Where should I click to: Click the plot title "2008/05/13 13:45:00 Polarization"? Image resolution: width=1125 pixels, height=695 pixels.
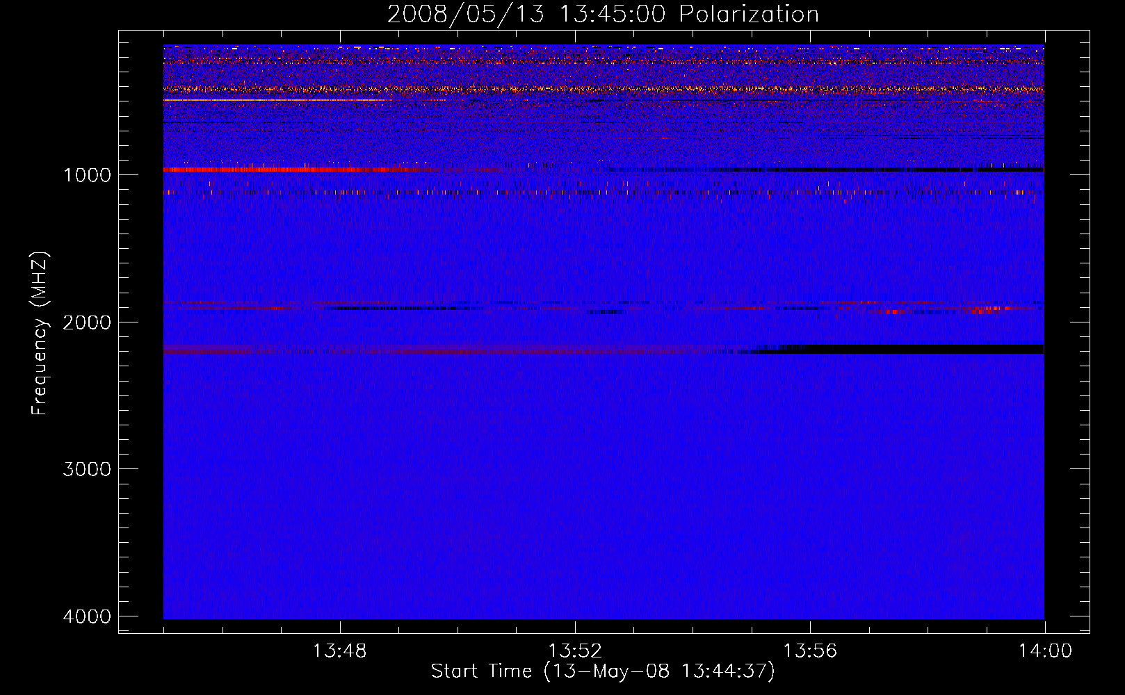click(x=603, y=15)
